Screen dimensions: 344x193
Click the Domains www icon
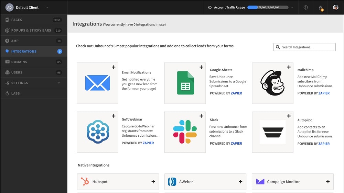(7, 62)
